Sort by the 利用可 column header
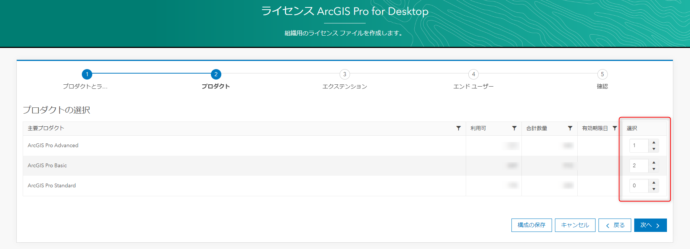690x249 pixels. tap(478, 128)
